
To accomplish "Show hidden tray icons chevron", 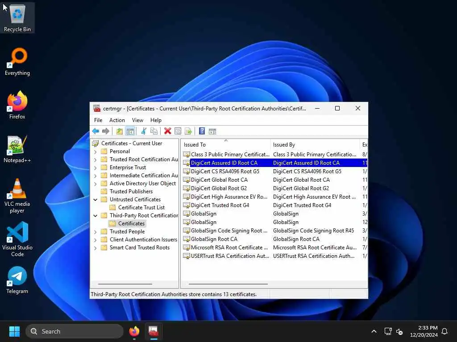I will [x=374, y=331].
